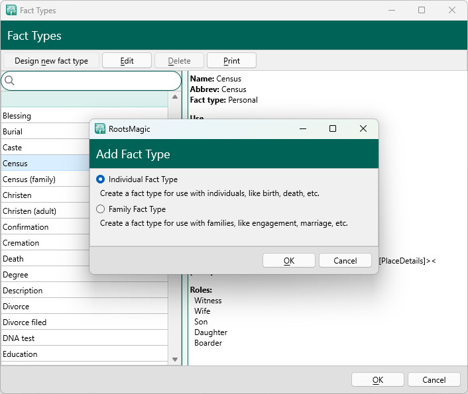Click the Fact type: Personal detail line

pyautogui.click(x=223, y=100)
